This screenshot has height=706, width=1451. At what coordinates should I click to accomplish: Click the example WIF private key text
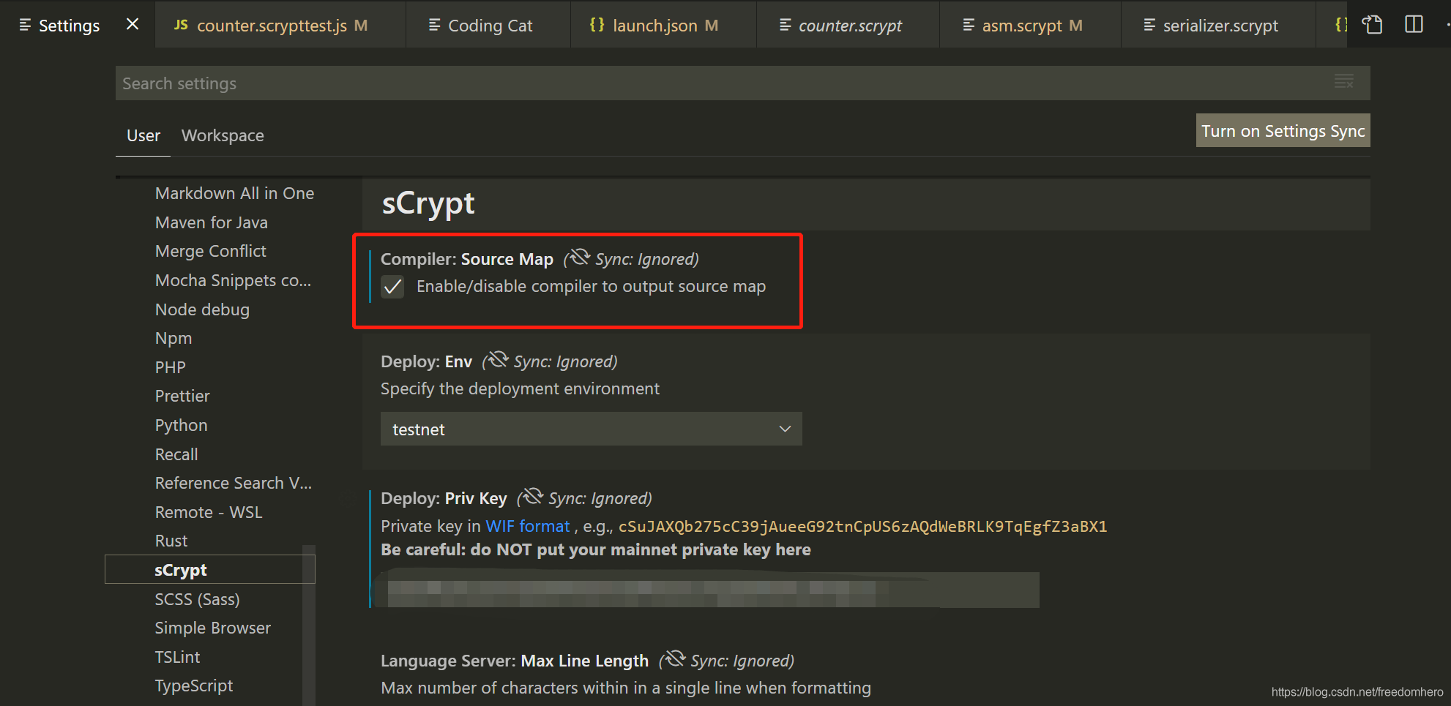[x=862, y=527]
